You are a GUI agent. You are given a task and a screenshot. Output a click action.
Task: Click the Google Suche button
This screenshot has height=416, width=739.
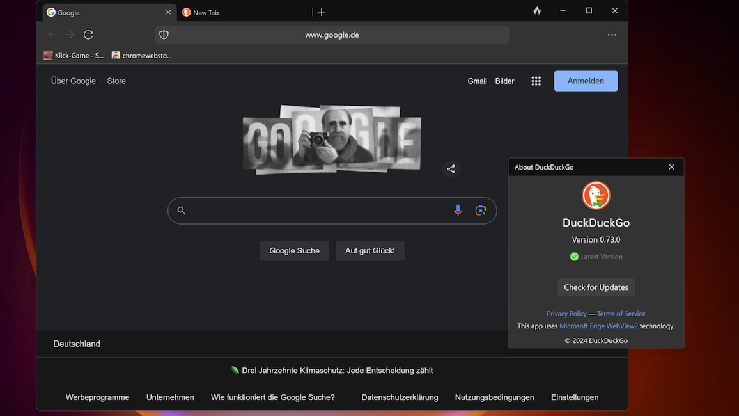tap(294, 250)
